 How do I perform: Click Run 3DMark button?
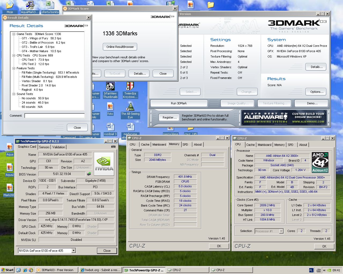(179, 103)
